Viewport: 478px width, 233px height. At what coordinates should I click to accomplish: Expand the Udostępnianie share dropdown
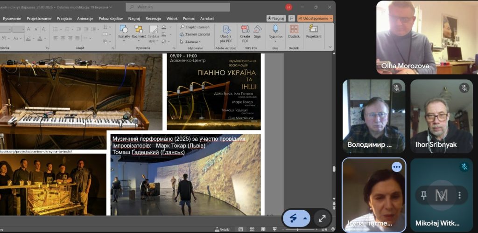(331, 18)
